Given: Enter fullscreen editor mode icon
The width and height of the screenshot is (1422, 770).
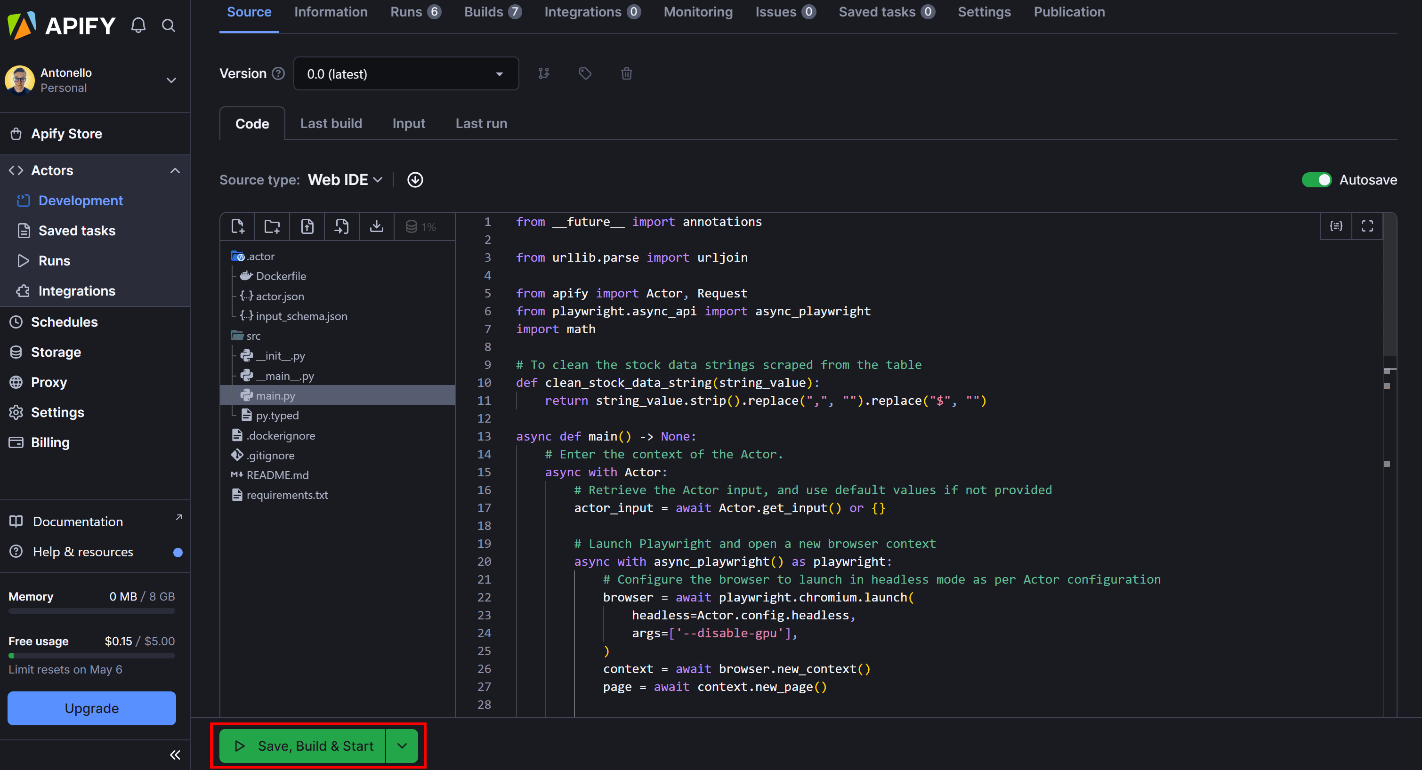Looking at the screenshot, I should pyautogui.click(x=1367, y=226).
